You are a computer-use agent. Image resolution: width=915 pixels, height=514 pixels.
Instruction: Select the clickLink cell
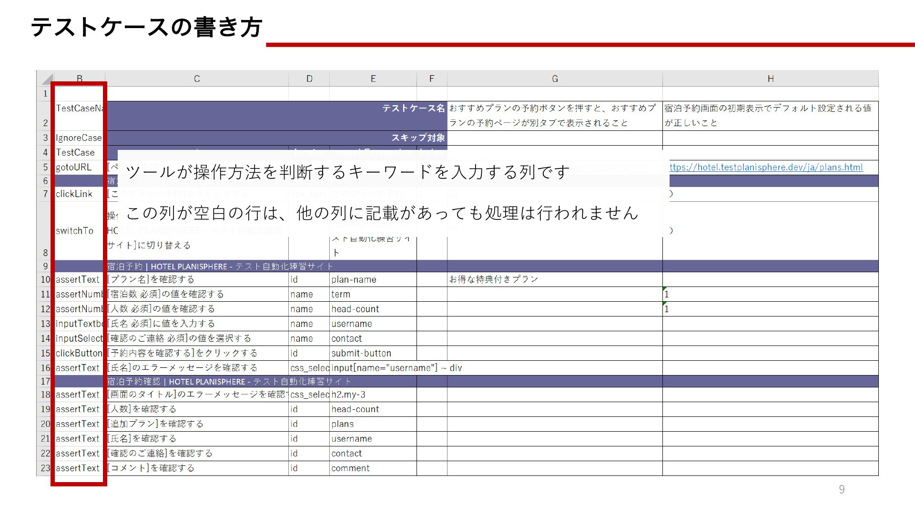80,194
